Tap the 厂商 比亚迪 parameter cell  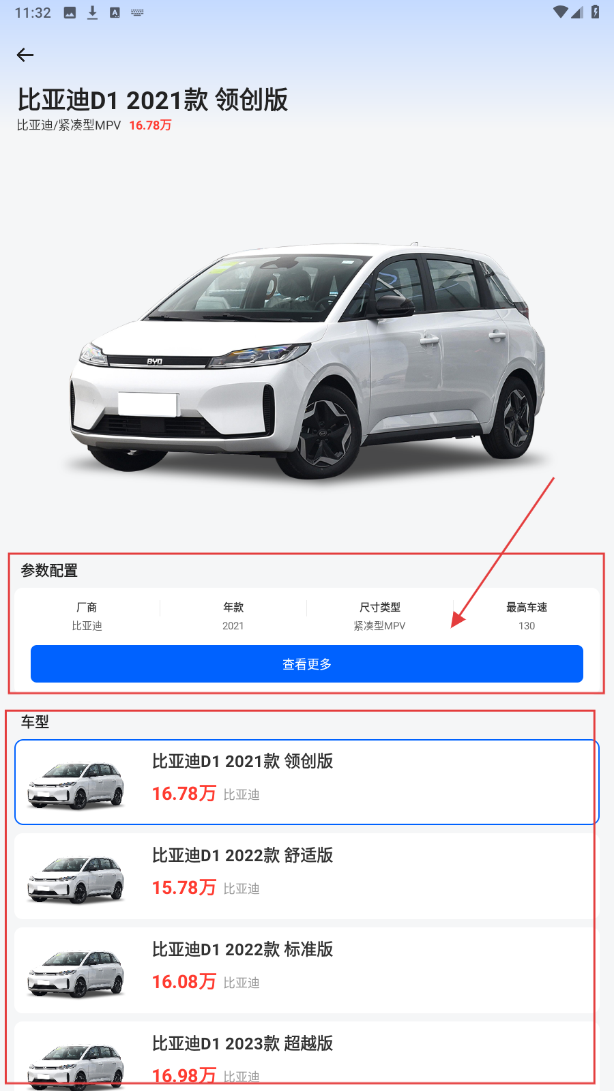click(87, 616)
